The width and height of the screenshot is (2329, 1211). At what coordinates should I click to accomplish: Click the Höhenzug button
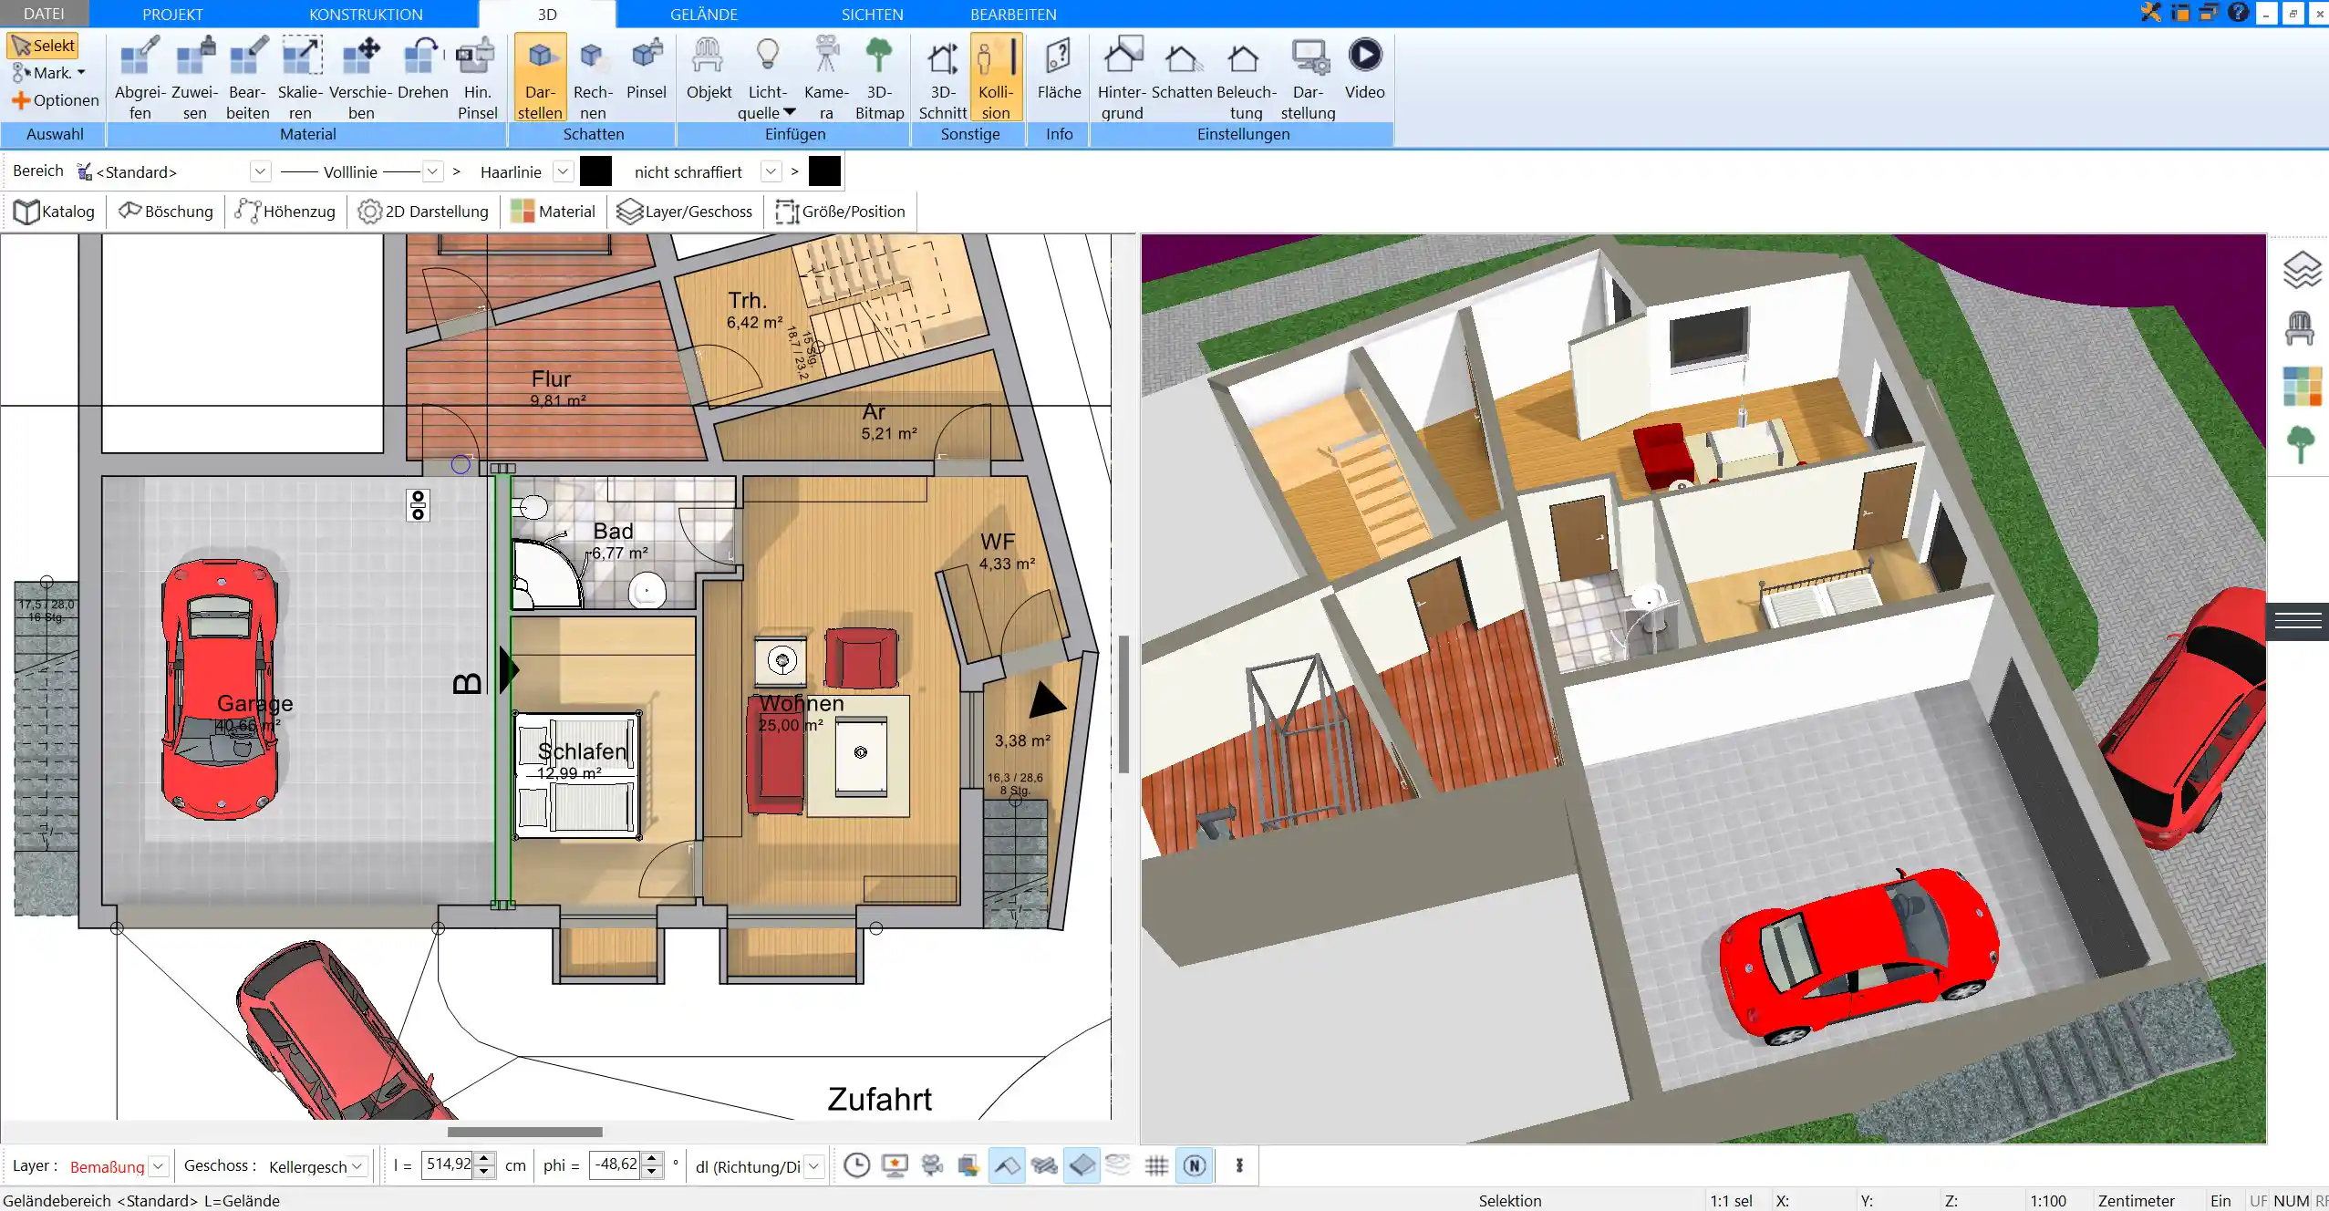tap(285, 212)
